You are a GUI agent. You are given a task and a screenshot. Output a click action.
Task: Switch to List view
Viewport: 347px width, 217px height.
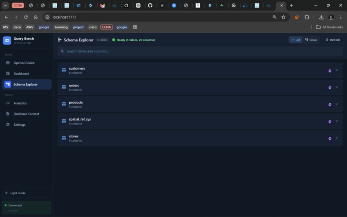[x=295, y=40]
